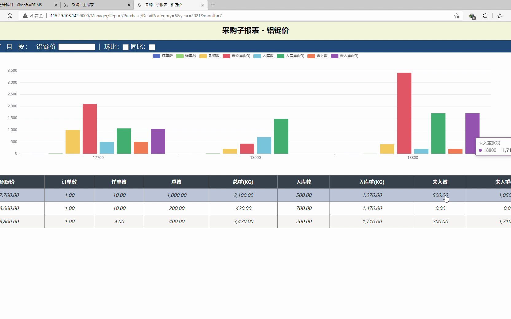Screen dimensions: 511x319
Task: Sort by 入库重(KG) column header
Action: tap(372, 182)
